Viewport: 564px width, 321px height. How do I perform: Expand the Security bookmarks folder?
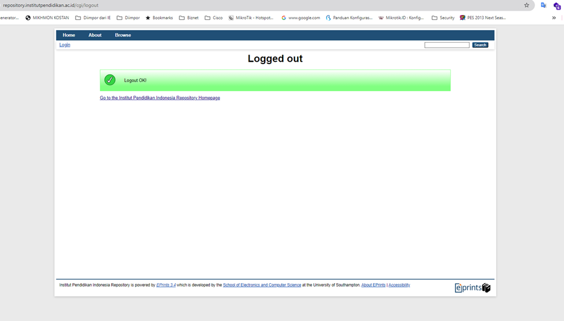pyautogui.click(x=443, y=18)
